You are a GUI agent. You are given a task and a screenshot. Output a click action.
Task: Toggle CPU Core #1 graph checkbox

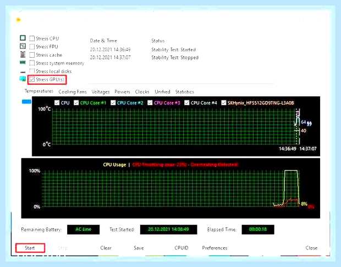pyautogui.click(x=76, y=103)
